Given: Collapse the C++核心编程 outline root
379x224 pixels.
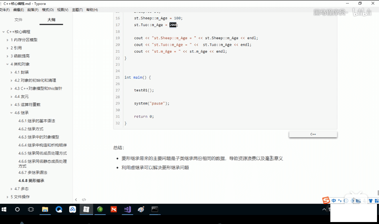Looking at the screenshot, I should click(x=4, y=32).
